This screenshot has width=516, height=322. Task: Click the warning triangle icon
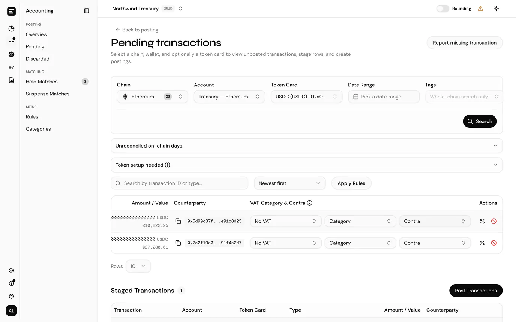pyautogui.click(x=480, y=9)
